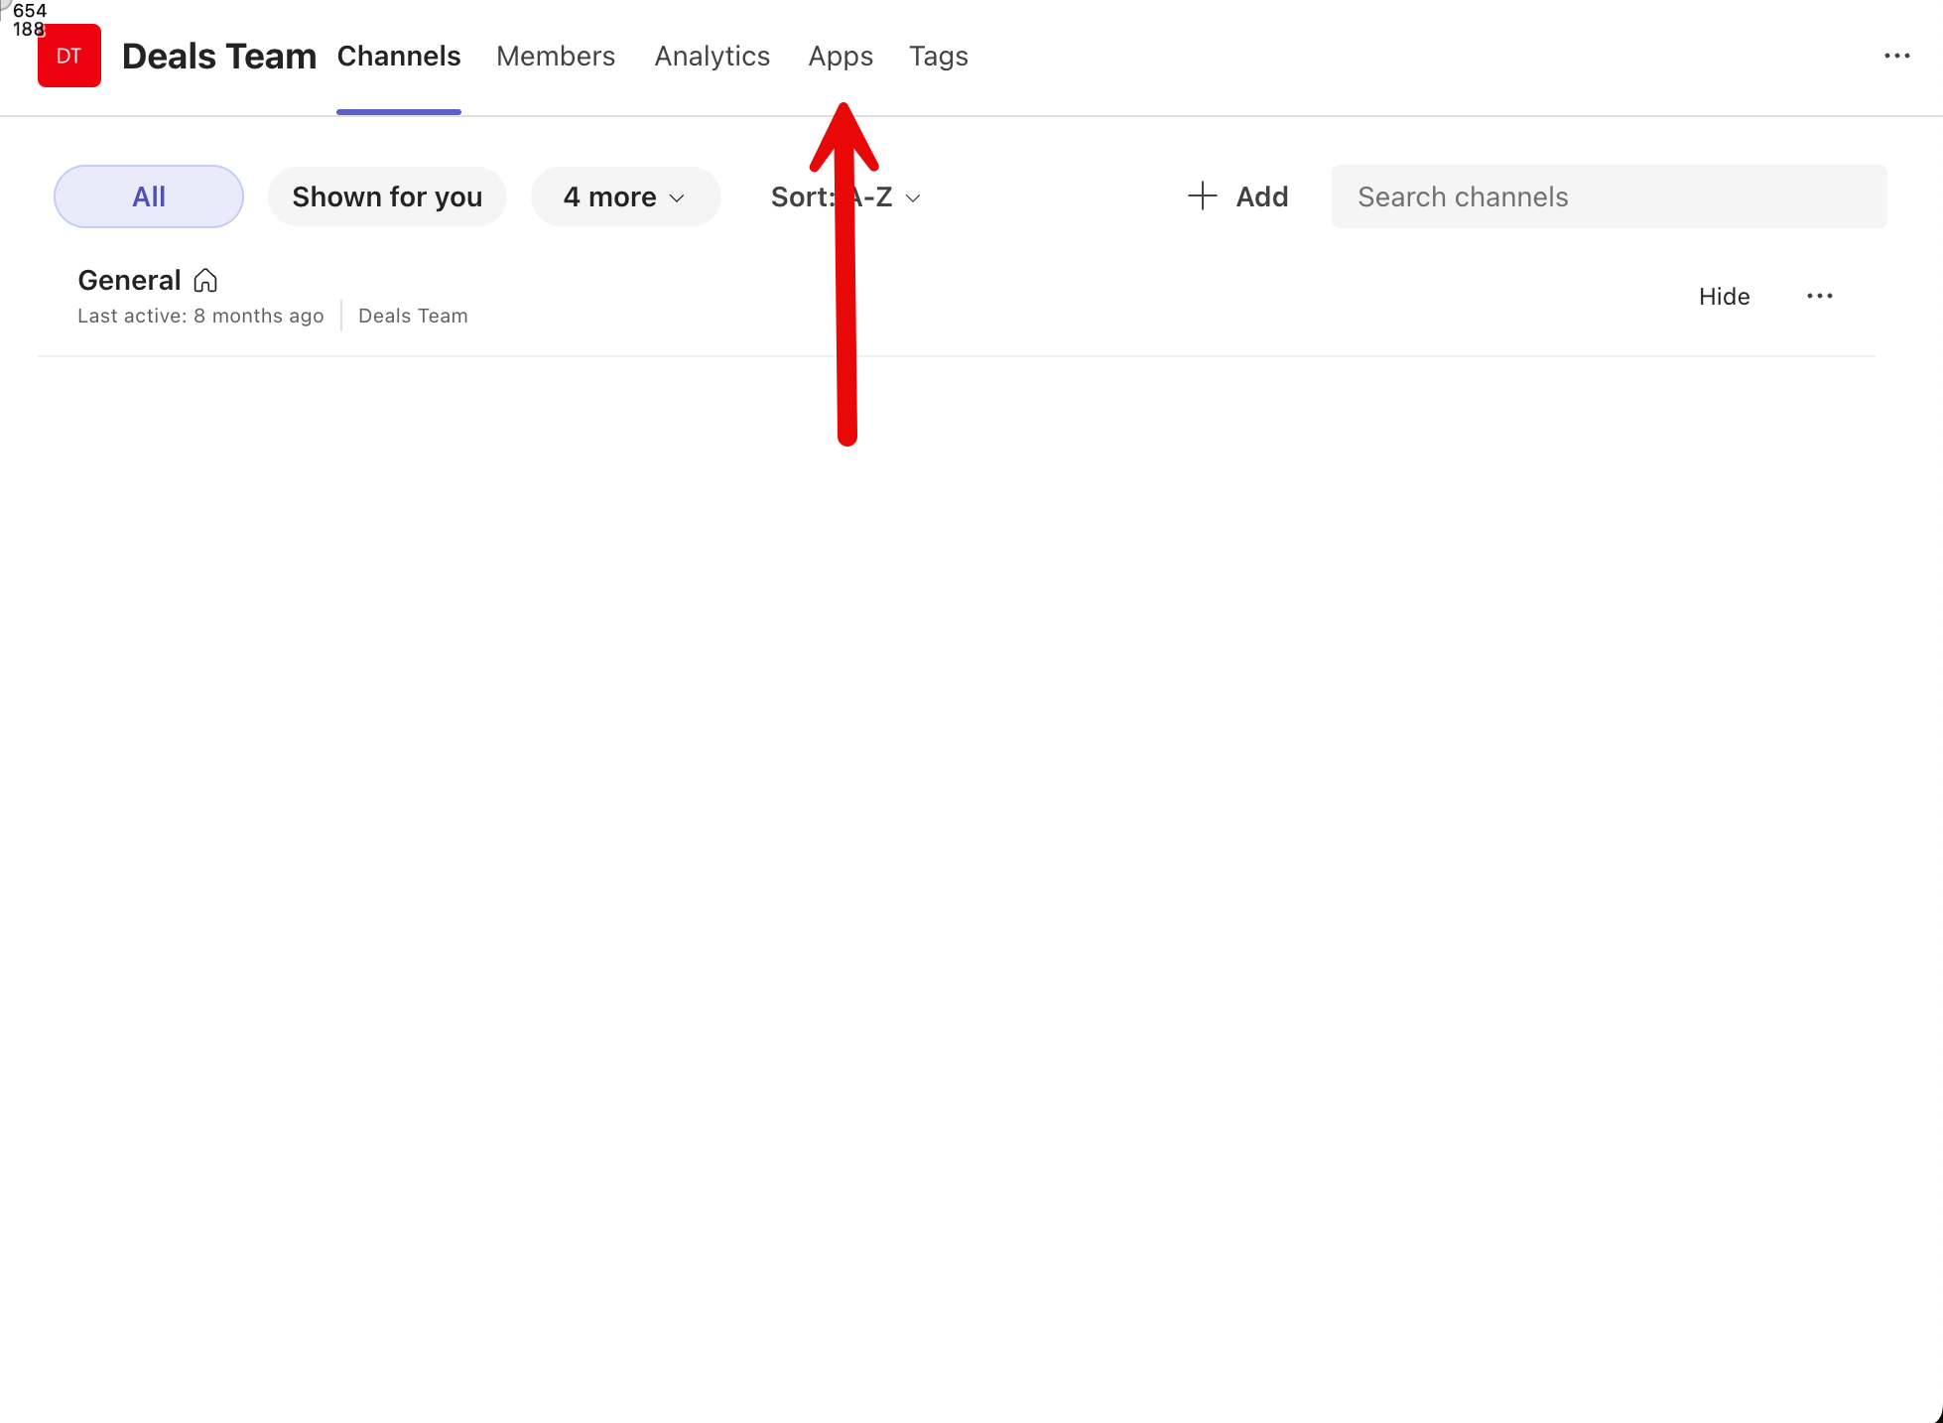Open the General channel name
The height and width of the screenshot is (1423, 1943).
click(129, 281)
